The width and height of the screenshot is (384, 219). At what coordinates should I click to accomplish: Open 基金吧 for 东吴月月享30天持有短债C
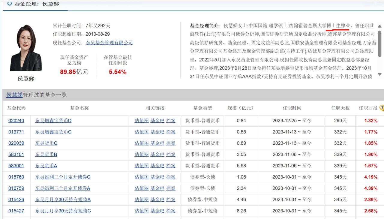point(157,211)
